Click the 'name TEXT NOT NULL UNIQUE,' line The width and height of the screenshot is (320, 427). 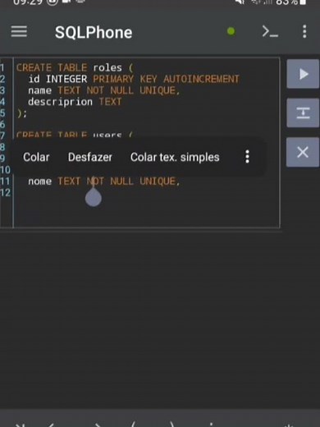click(x=104, y=90)
